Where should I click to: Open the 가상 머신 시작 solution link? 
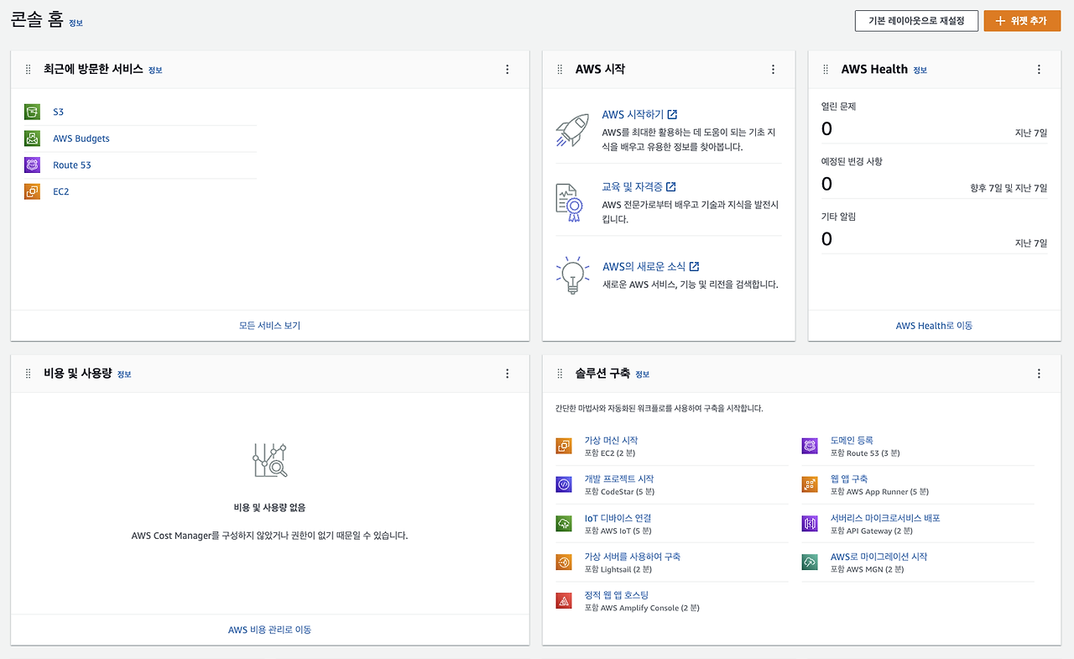click(612, 440)
